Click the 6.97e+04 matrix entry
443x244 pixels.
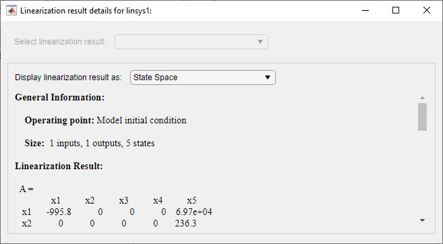click(x=194, y=212)
